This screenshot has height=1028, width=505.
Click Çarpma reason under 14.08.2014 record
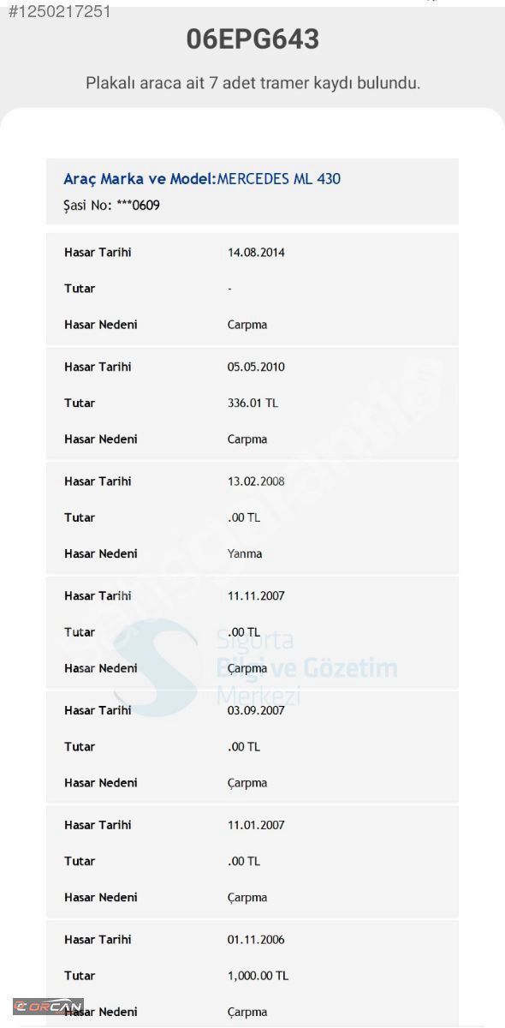[x=247, y=325]
